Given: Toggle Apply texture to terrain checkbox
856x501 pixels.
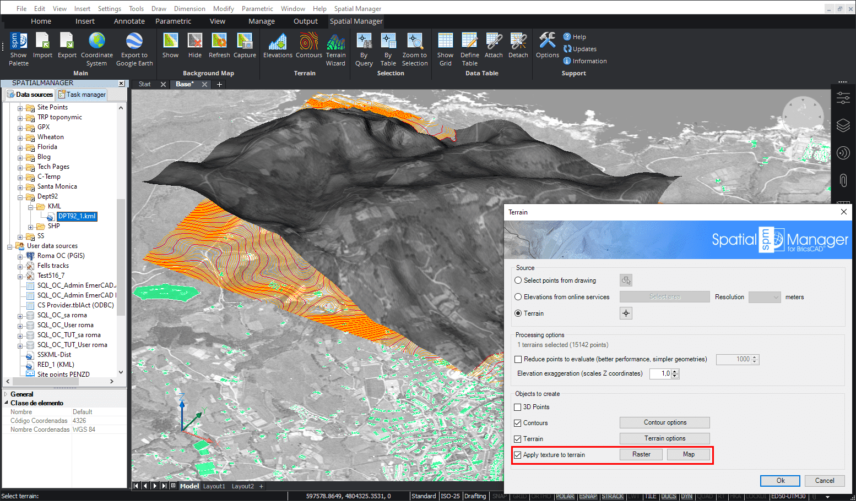Looking at the screenshot, I should tap(517, 455).
